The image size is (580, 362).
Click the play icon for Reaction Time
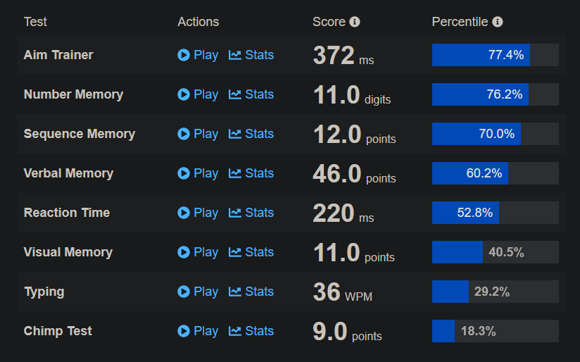(x=184, y=213)
